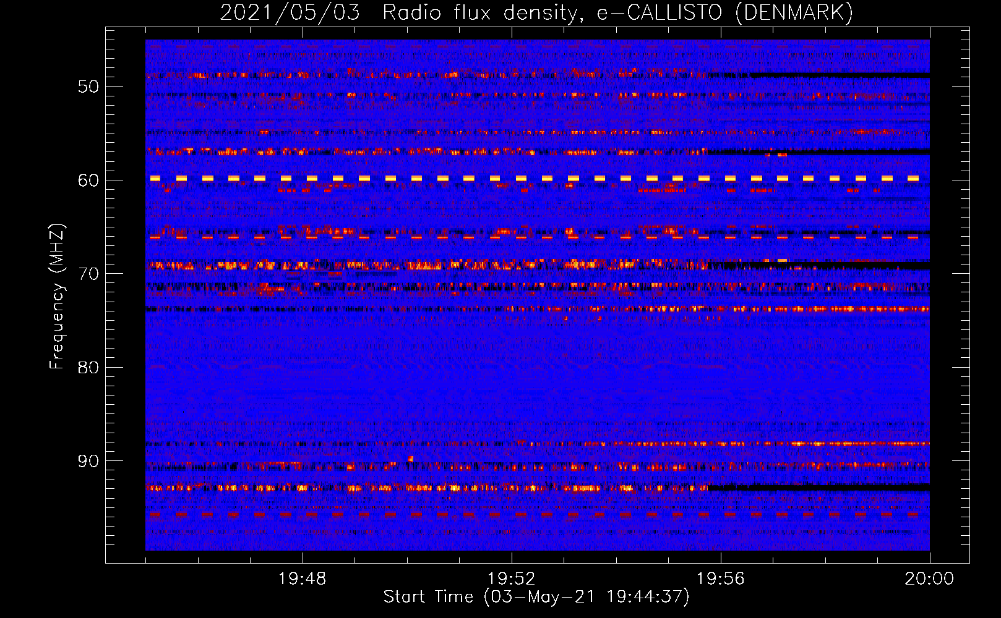The height and width of the screenshot is (618, 1001).
Task: Click the '19:48' time tick label
Action: [303, 579]
